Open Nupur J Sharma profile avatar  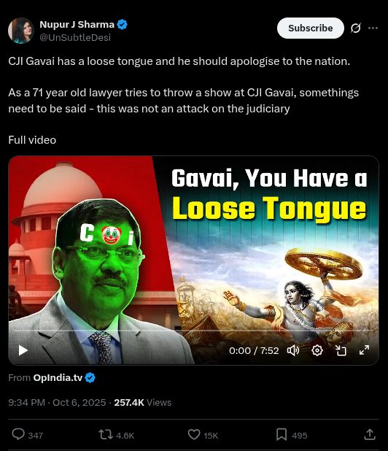(21, 31)
